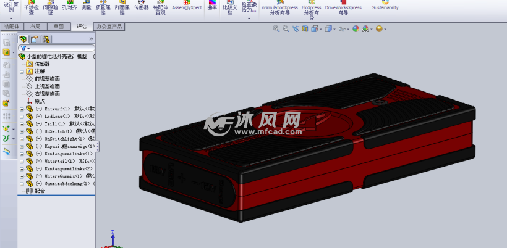
Task: Open PropertyManager tab
Action: 34,39
